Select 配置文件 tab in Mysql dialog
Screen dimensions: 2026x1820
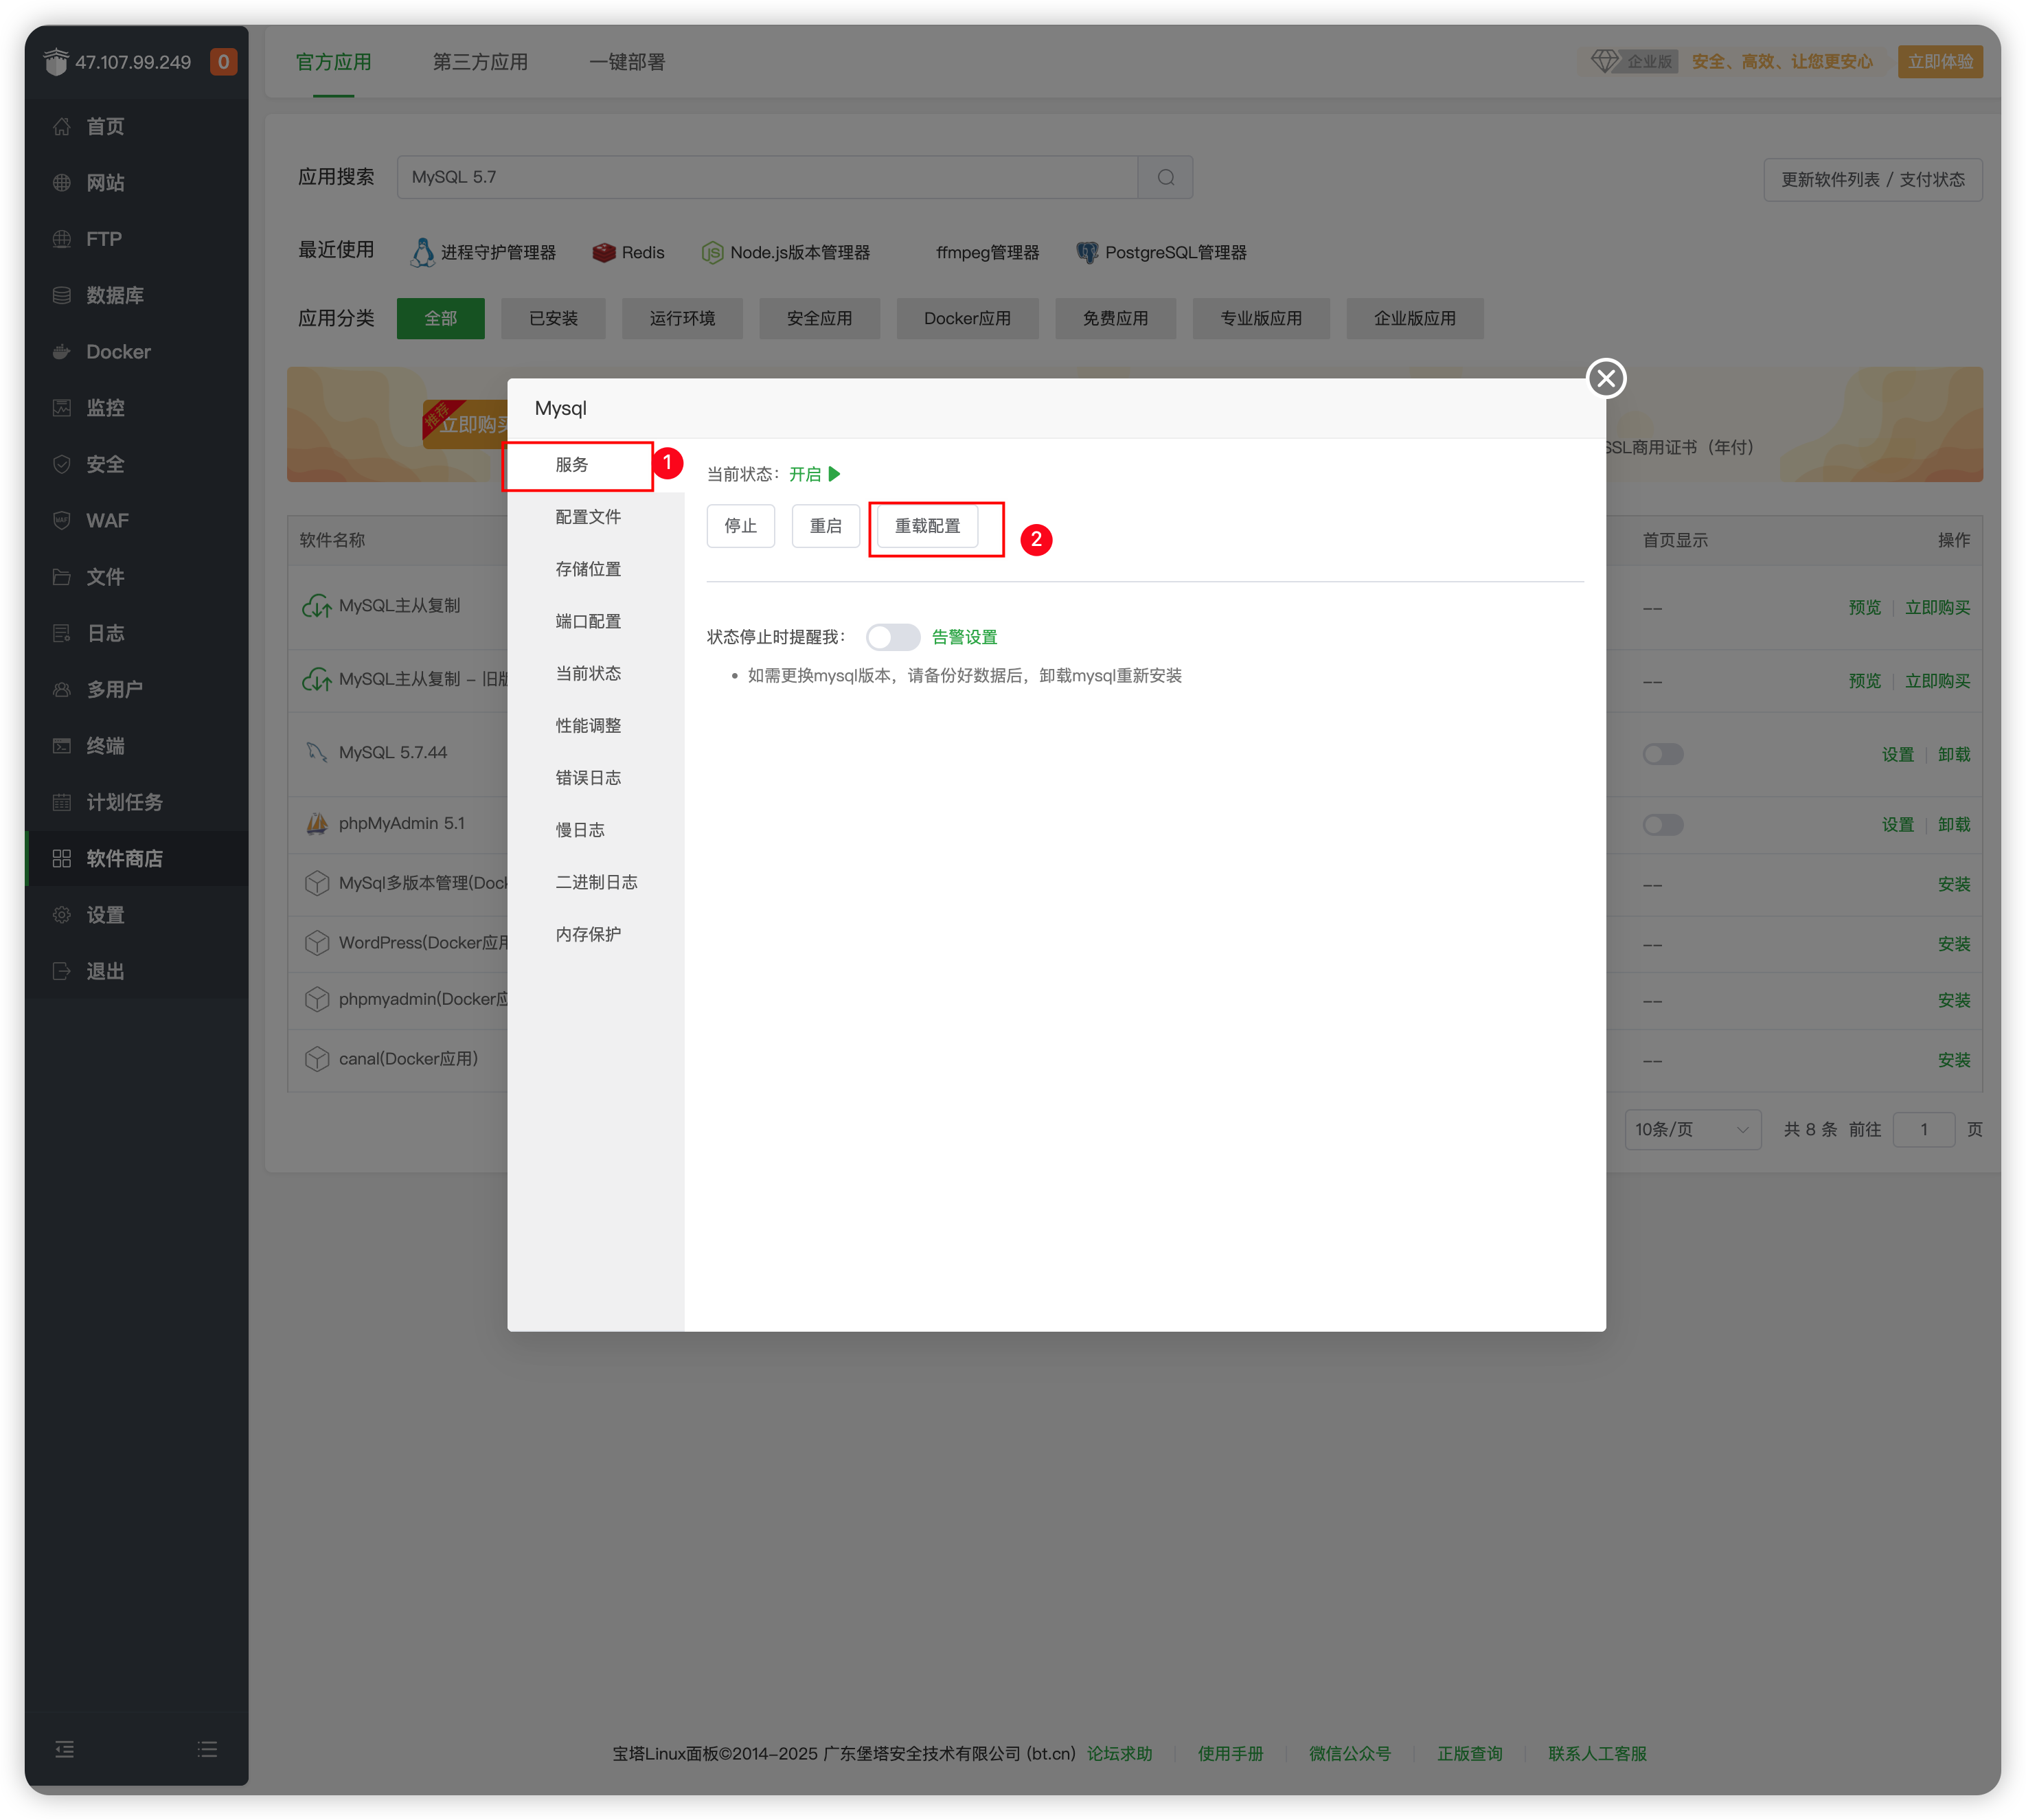point(588,517)
